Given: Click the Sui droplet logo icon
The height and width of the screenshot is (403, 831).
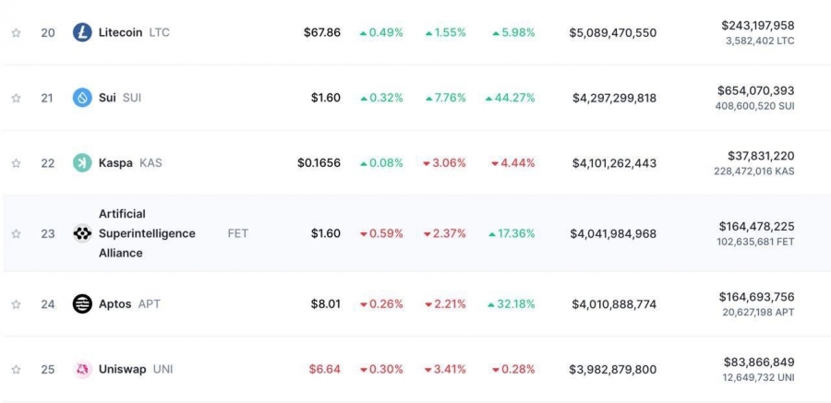Looking at the screenshot, I should [x=82, y=98].
